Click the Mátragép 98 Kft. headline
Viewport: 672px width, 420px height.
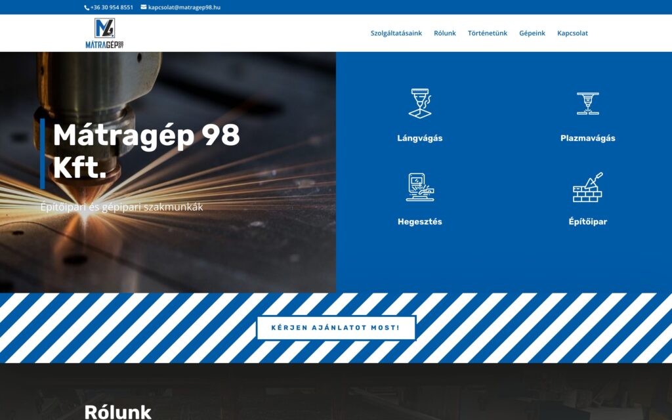point(146,152)
